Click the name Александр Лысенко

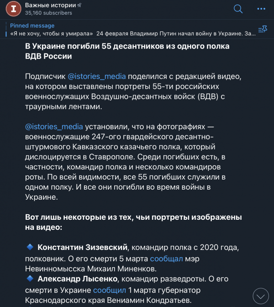(x=78, y=279)
